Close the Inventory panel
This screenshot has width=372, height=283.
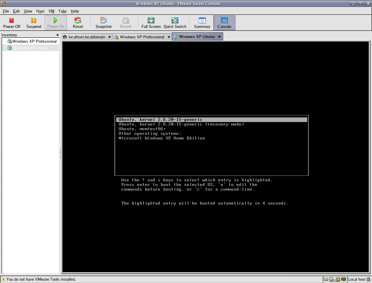(x=58, y=35)
